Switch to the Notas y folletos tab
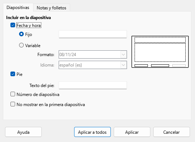 pos(51,8)
